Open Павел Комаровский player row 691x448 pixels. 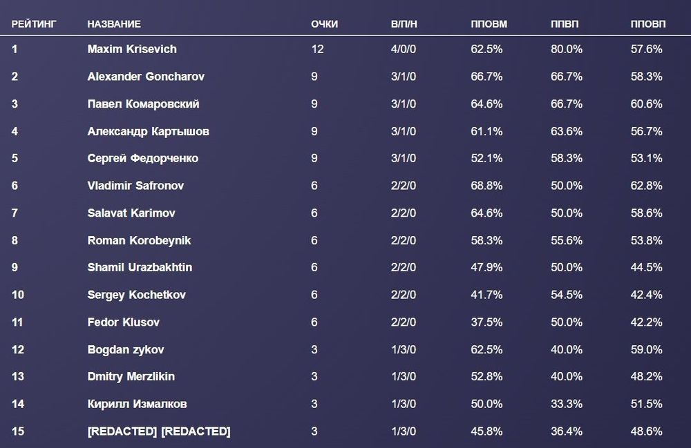tap(143, 104)
